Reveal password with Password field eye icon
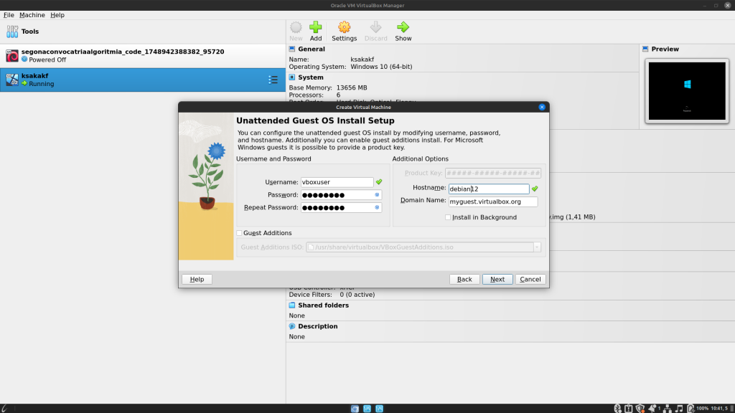735x413 pixels. point(377,195)
